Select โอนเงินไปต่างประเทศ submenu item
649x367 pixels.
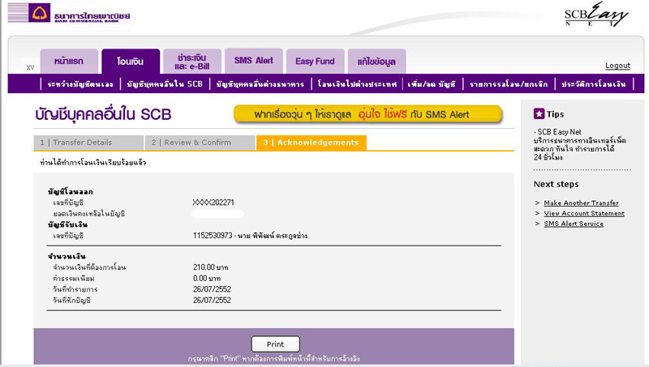tap(357, 84)
